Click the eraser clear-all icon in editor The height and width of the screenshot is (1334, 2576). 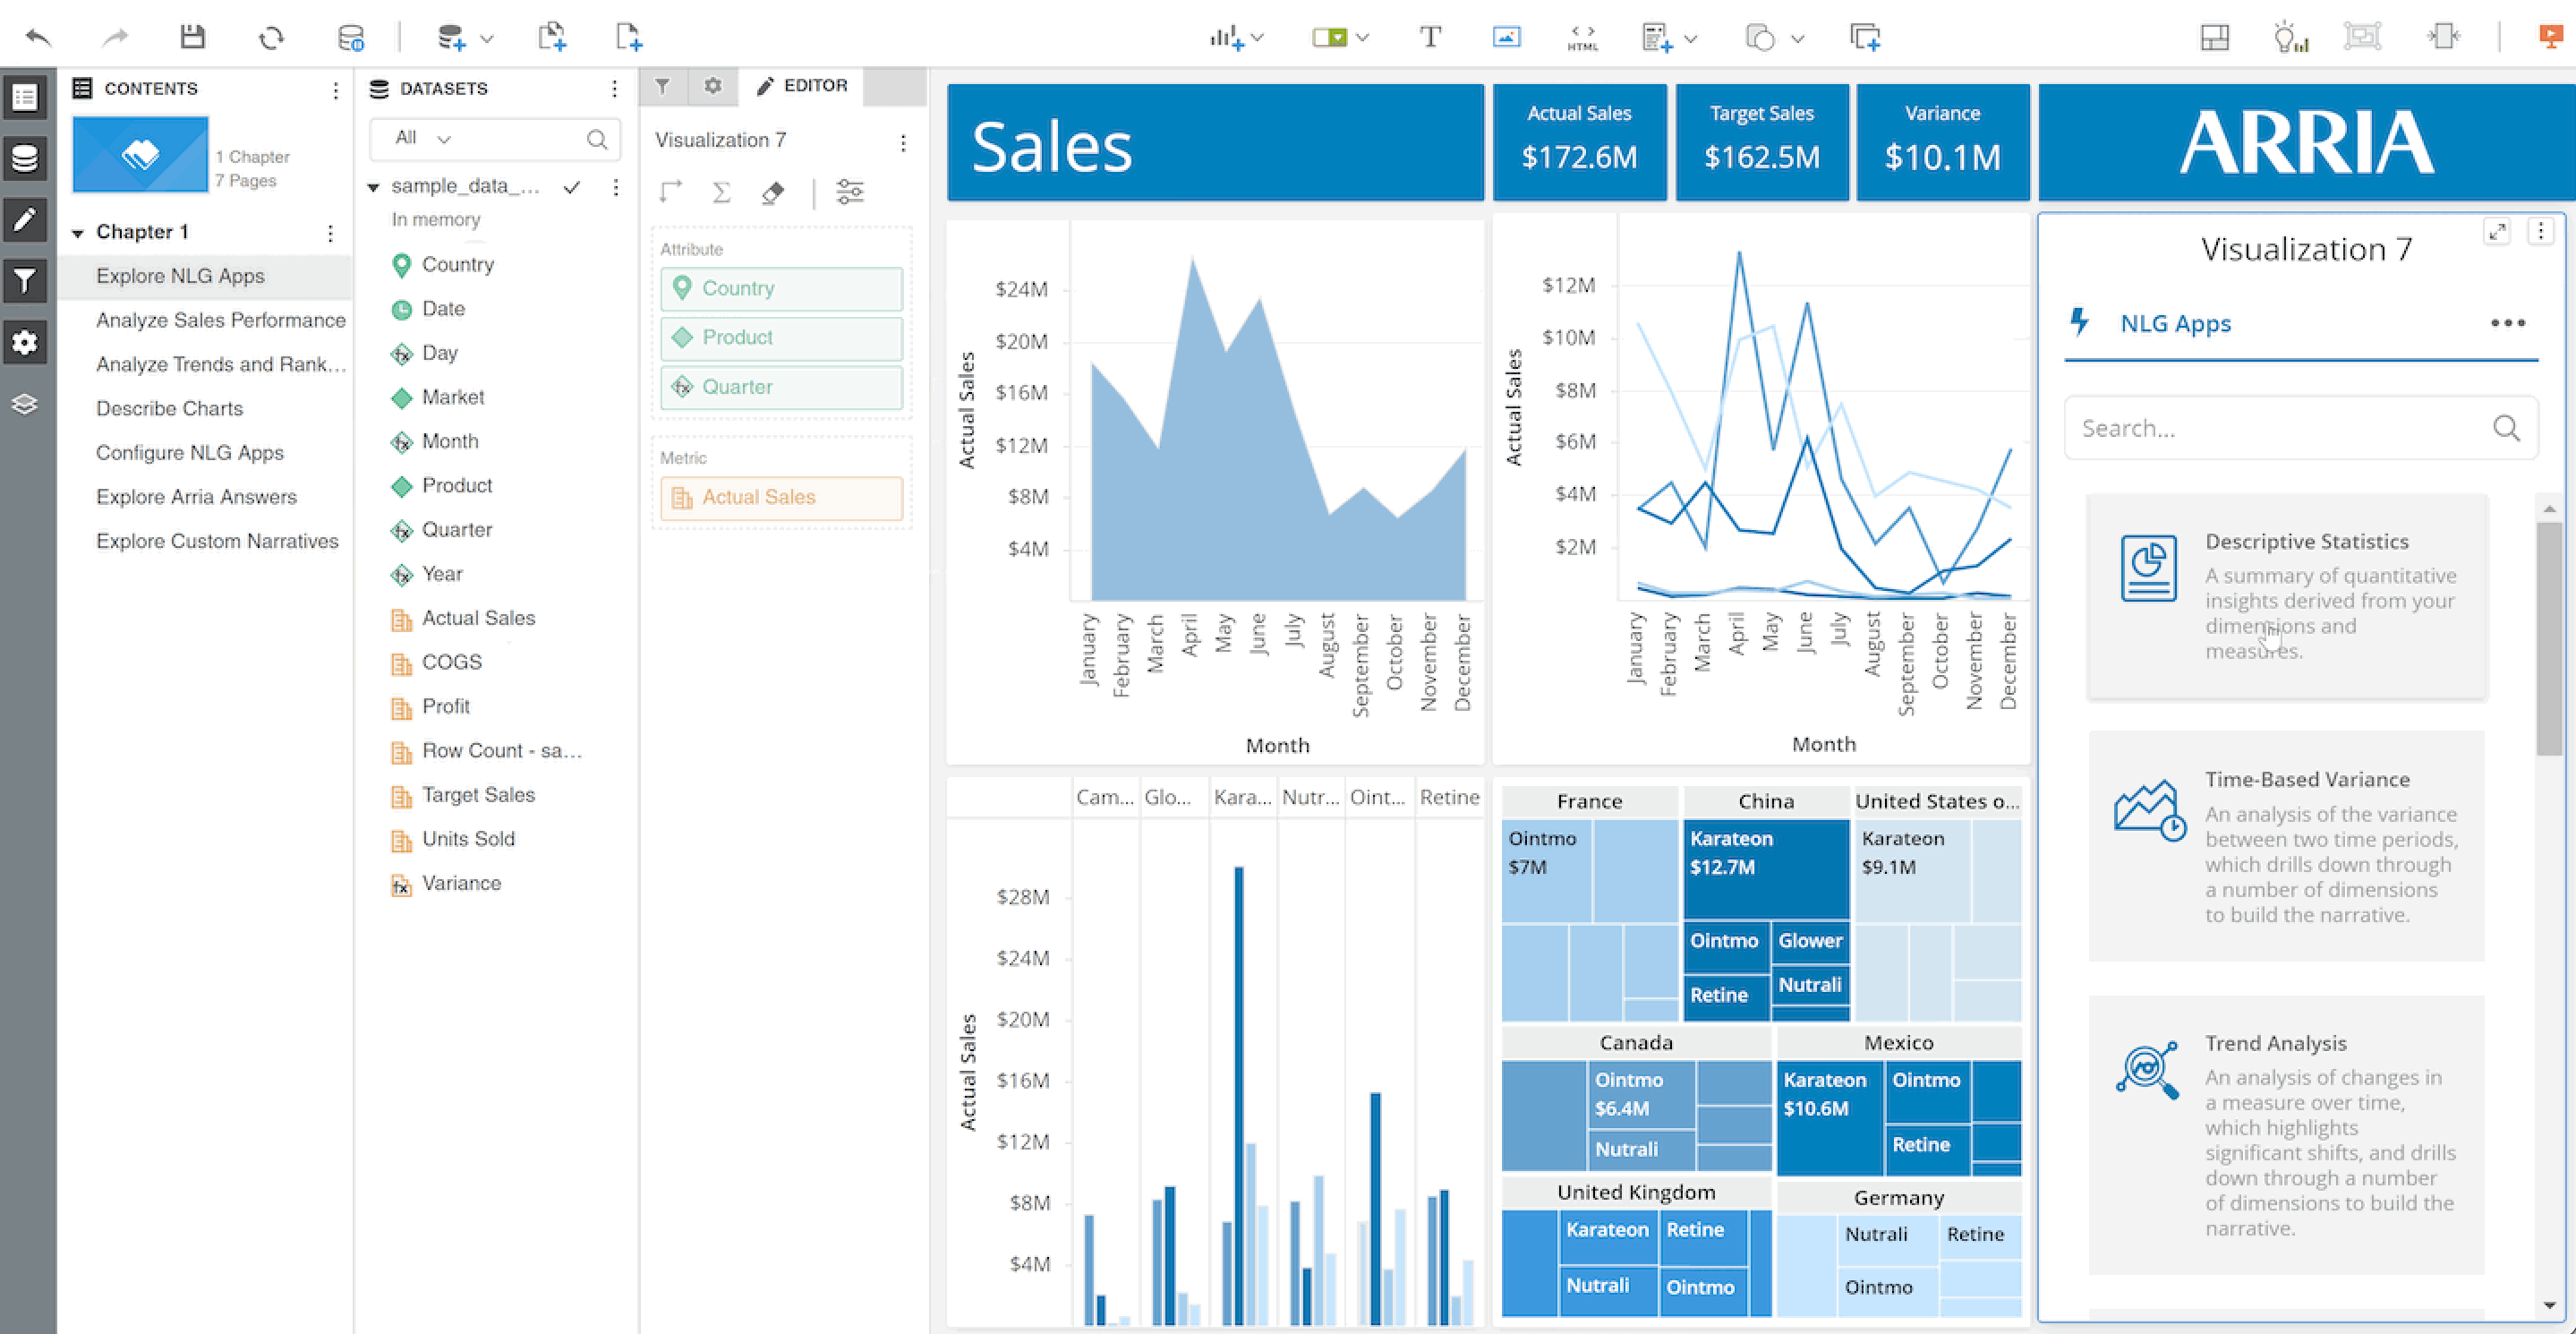coord(772,192)
